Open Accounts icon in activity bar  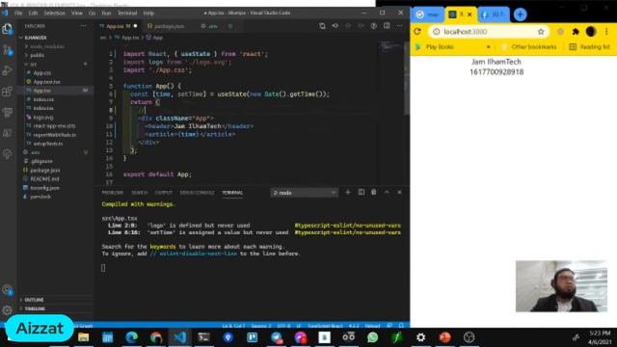pyautogui.click(x=8, y=290)
